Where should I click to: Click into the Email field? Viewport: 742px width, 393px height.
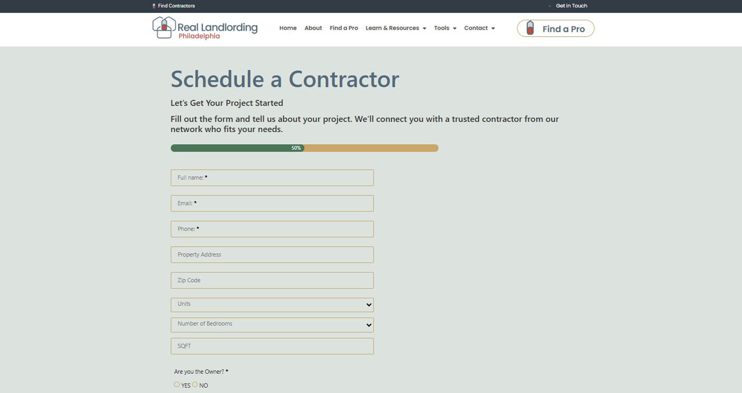pos(272,203)
